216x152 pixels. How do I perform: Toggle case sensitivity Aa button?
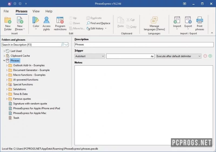152,56
